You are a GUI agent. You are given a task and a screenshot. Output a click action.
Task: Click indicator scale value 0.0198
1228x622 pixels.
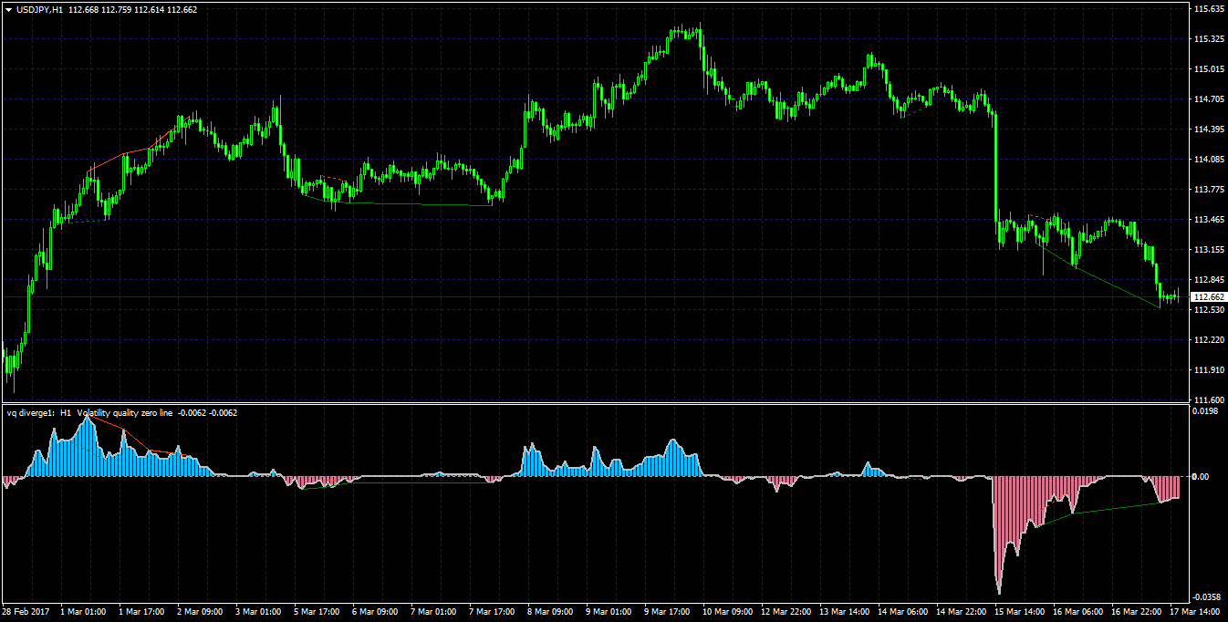[1205, 411]
